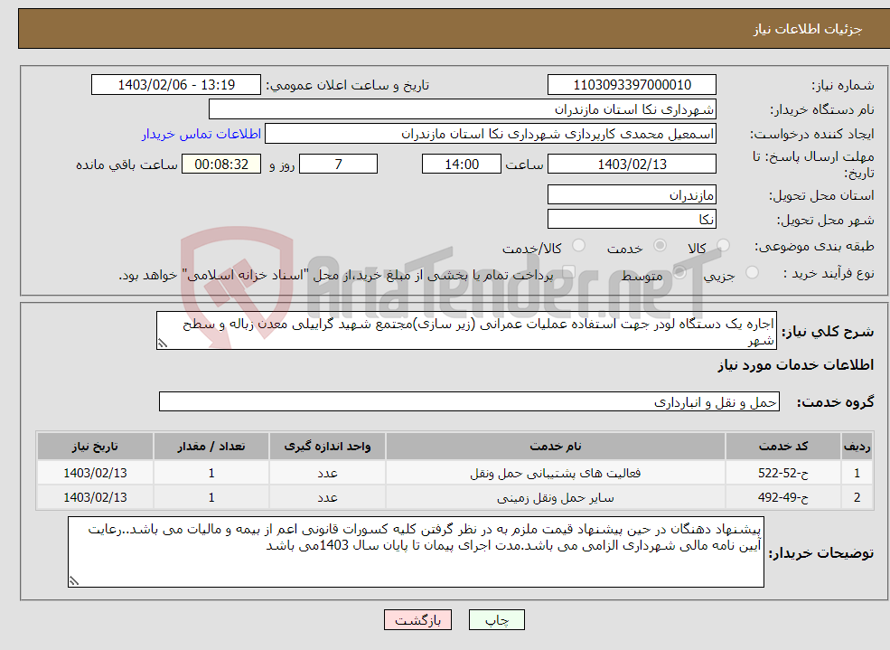Click the گروه خدمت حمل و نقل field

(x=470, y=402)
